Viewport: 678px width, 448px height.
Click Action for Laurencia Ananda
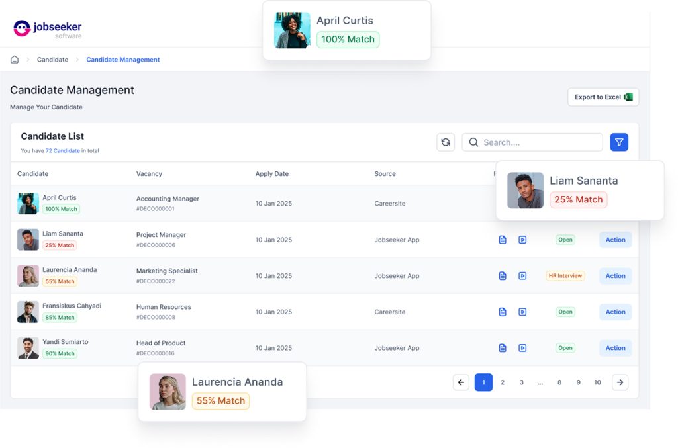click(615, 276)
